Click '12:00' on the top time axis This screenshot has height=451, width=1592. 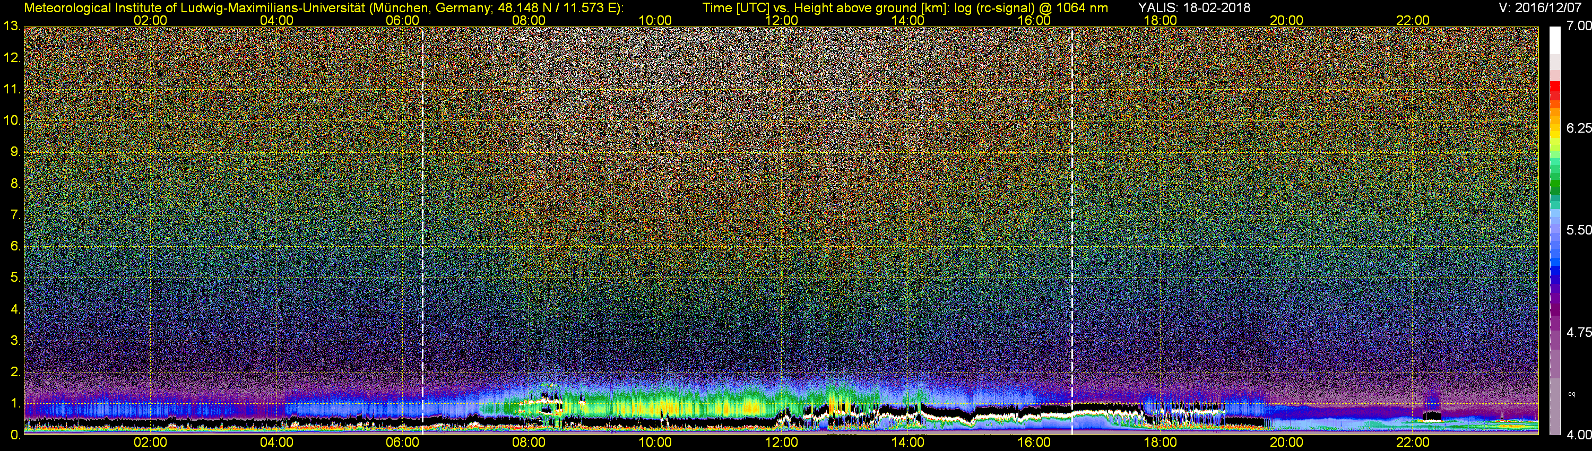pos(781,20)
